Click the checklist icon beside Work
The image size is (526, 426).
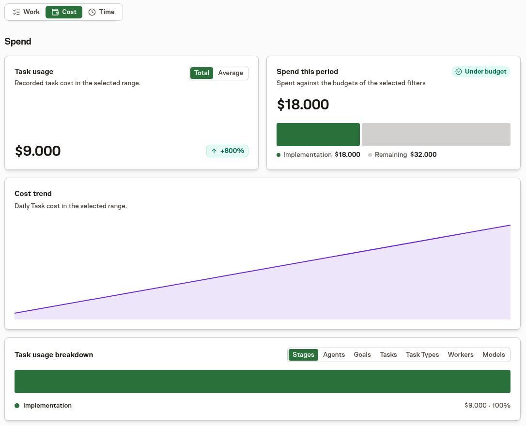tap(16, 12)
